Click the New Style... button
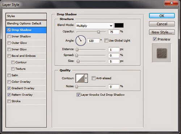The height and width of the screenshot is (134, 181). click(162, 32)
